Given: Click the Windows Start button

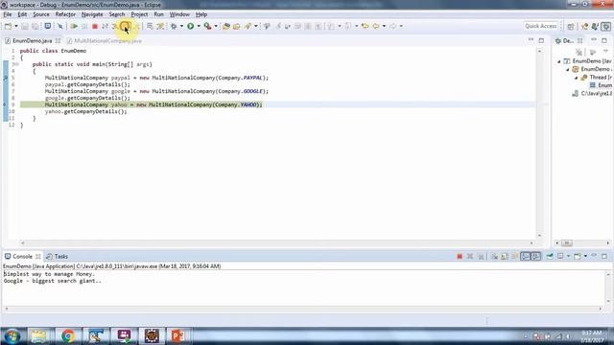Looking at the screenshot, I should [x=12, y=336].
